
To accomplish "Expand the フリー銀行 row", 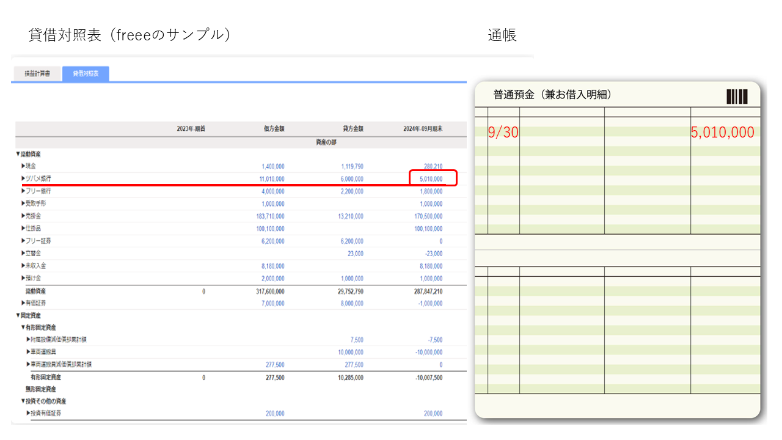I will click(37, 191).
